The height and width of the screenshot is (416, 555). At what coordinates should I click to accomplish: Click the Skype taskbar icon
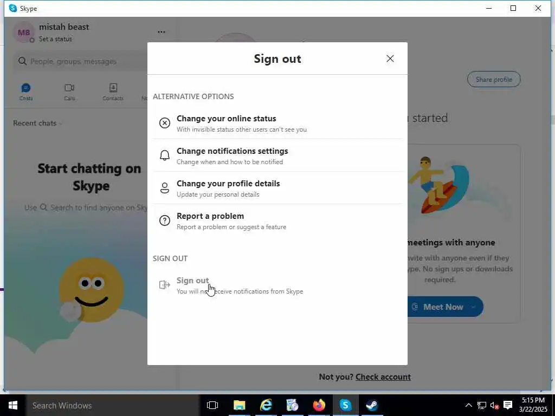345,405
